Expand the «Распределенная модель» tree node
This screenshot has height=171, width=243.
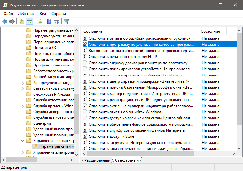pyautogui.click(x=23, y=83)
